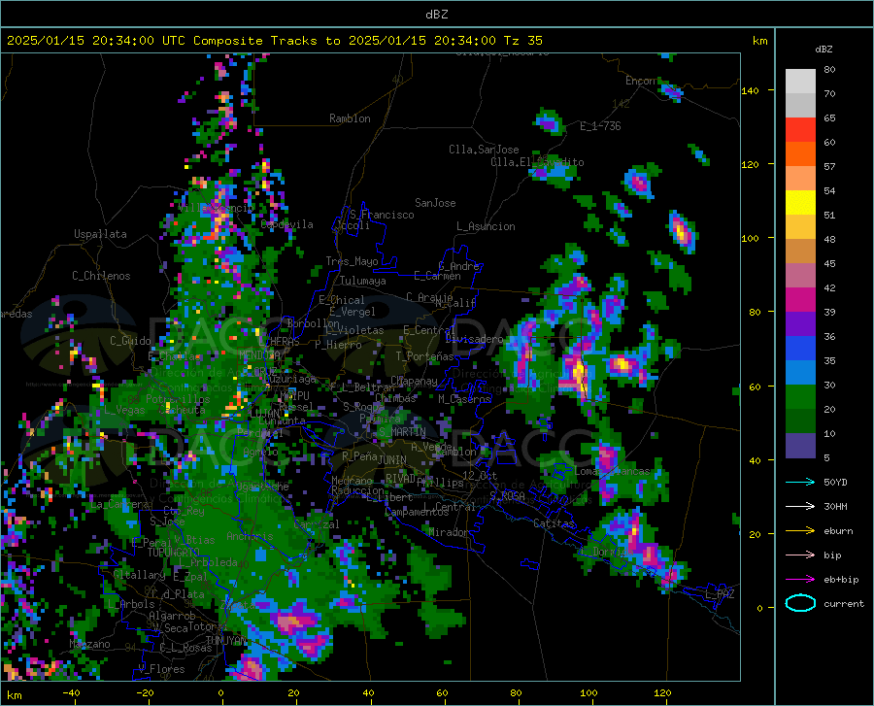The image size is (874, 706).
Task: Click the dBZ heading above color scale
Action: [824, 49]
